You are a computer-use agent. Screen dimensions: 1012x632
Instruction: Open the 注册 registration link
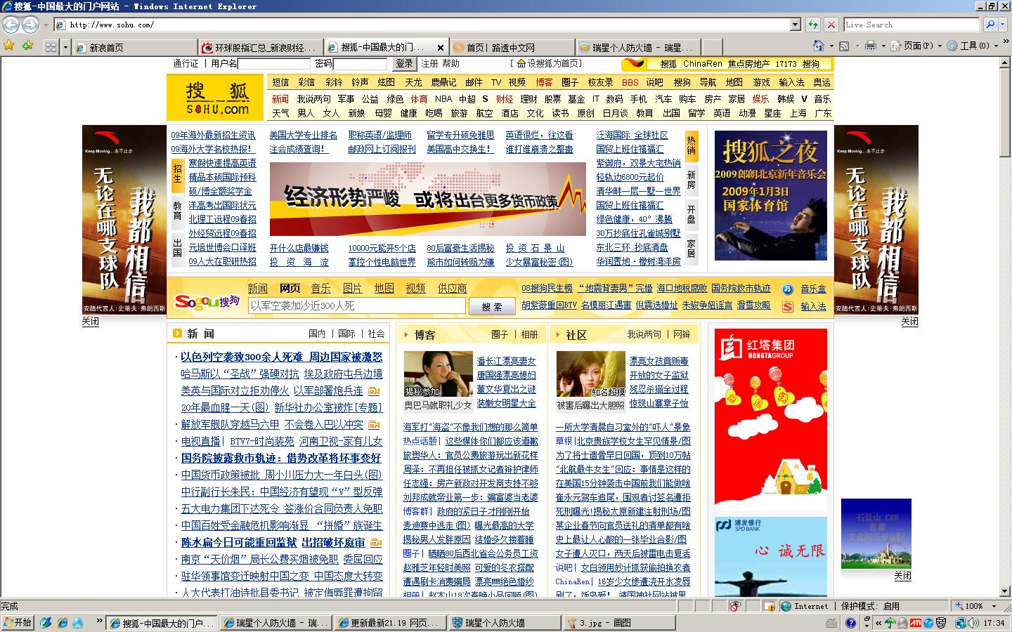point(429,63)
